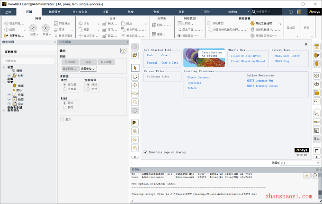Click the 网格缩放 scale mesh ribbon icon
322x204 pixels.
click(56, 23)
